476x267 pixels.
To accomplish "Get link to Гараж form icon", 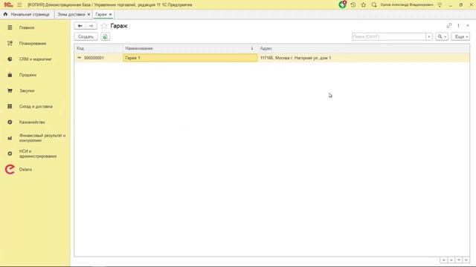I will [x=449, y=26].
